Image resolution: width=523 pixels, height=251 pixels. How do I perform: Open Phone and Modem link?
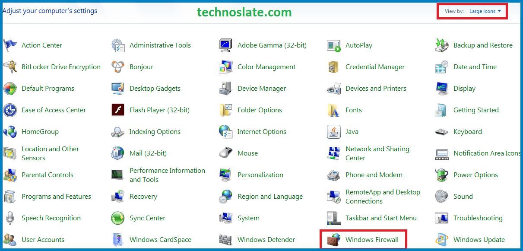(x=374, y=175)
